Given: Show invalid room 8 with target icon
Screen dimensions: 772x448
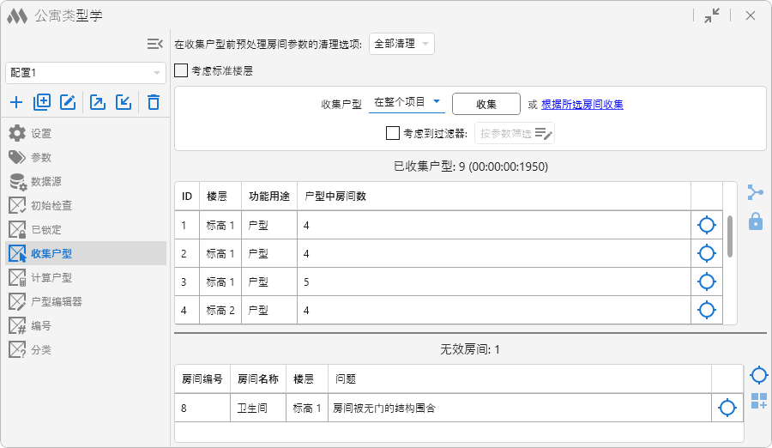Looking at the screenshot, I should coord(727,408).
